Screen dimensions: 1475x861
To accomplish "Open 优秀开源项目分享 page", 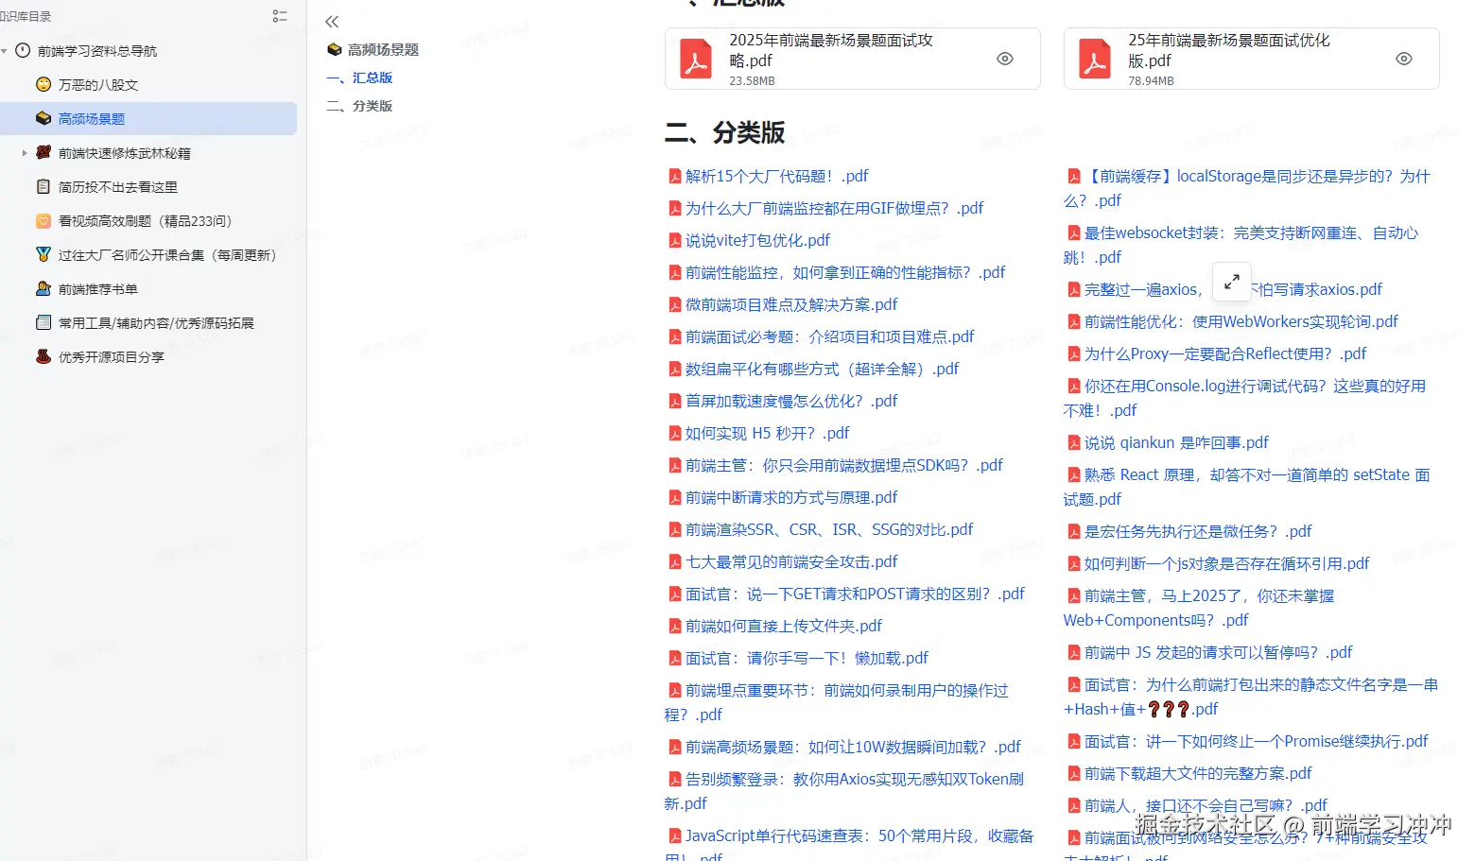I will tap(112, 356).
